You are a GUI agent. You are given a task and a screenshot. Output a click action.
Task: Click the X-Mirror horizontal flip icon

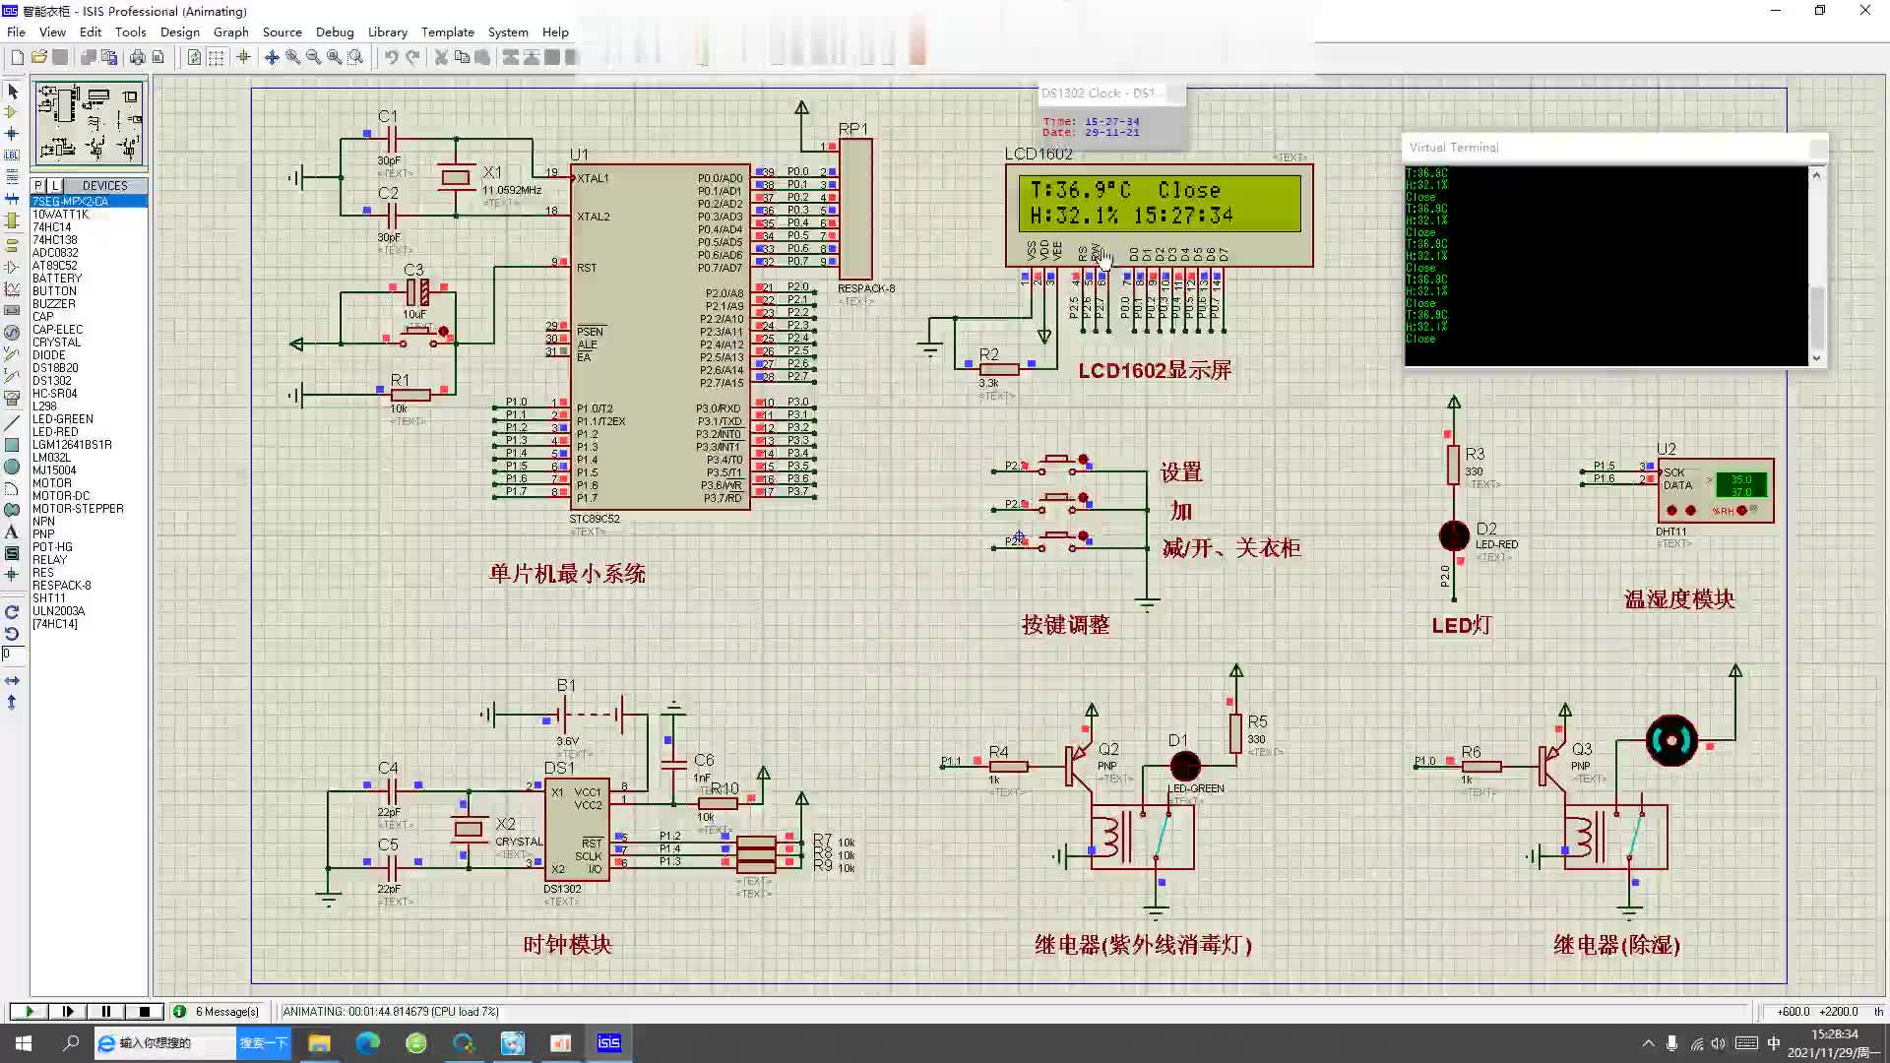pos(13,680)
